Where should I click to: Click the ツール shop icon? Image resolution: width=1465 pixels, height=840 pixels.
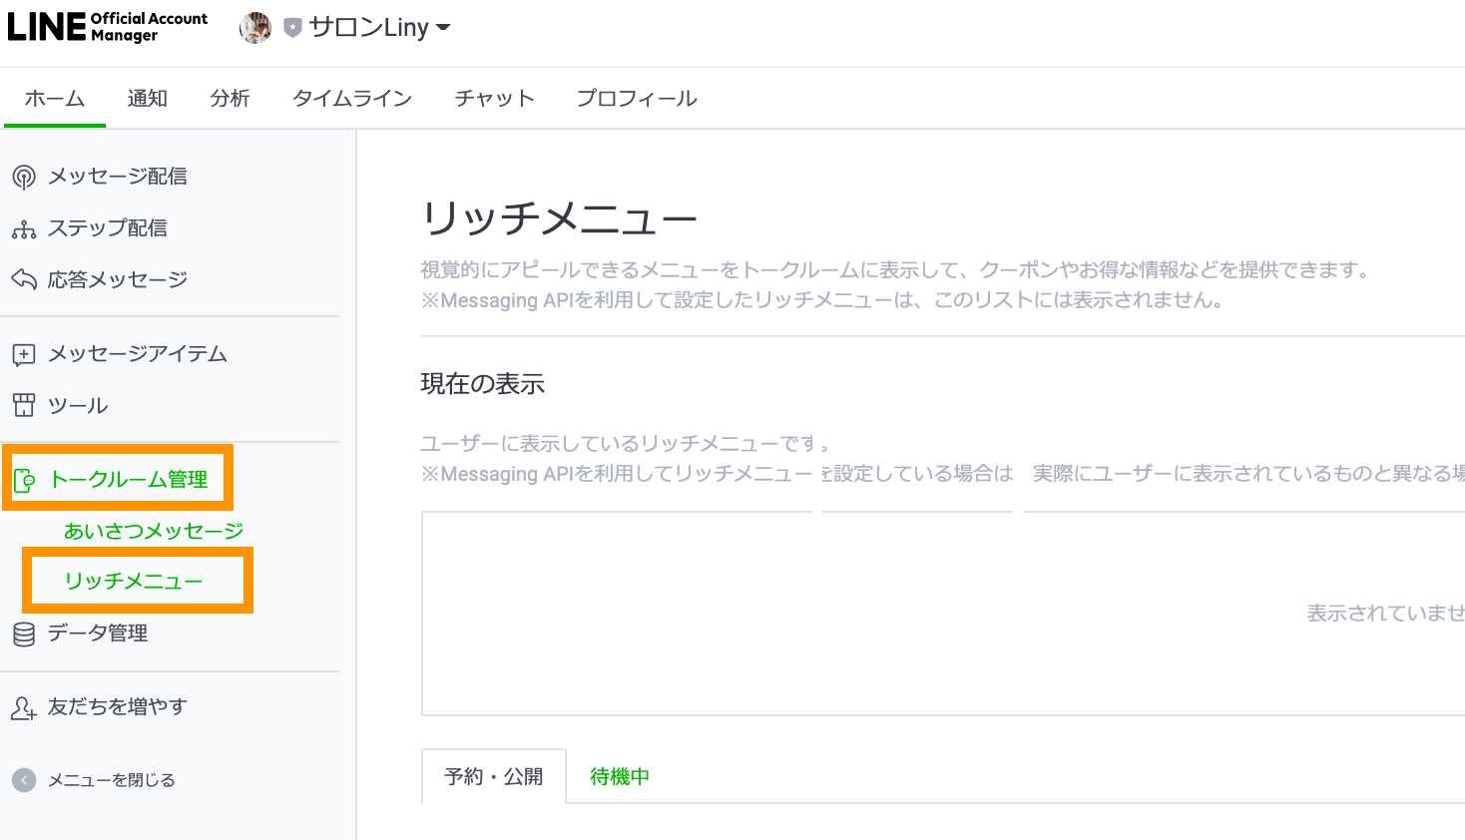tap(24, 405)
